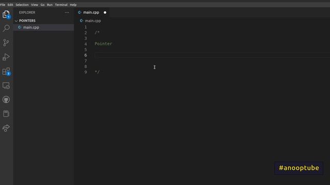Open the Selection menu

point(22,5)
